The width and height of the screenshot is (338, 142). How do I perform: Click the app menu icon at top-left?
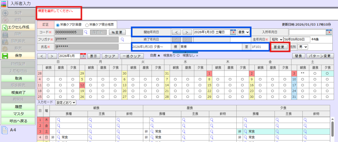[4, 4]
